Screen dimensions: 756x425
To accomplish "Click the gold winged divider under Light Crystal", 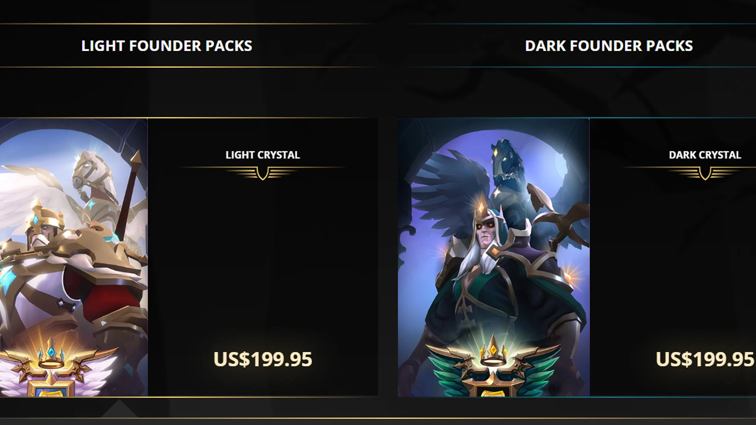I will pyautogui.click(x=263, y=172).
